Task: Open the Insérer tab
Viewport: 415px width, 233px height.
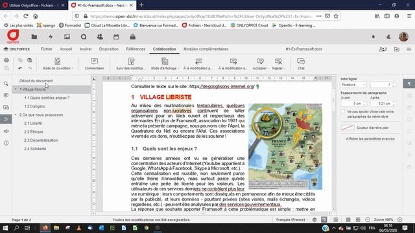Action: click(x=86, y=49)
